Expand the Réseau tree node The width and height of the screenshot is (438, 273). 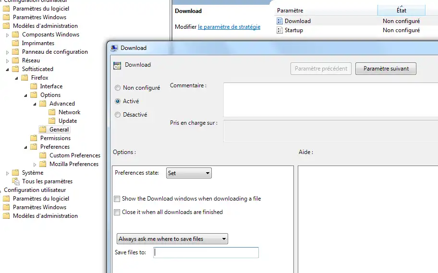point(8,61)
